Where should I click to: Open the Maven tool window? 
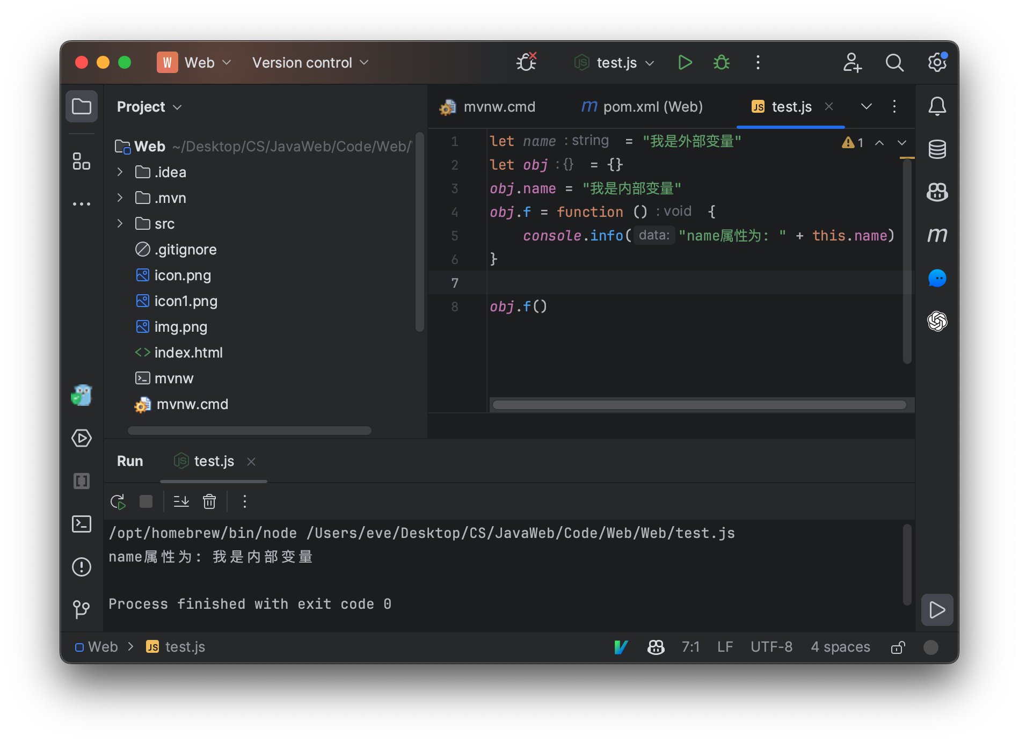(x=937, y=235)
